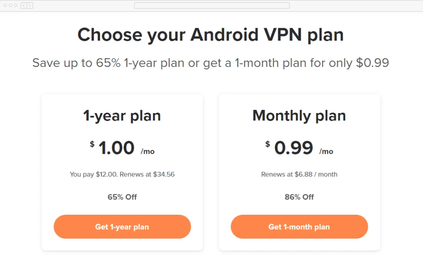Viewport: 423px width, 266px height.
Task: Select the Monthly plan card heading
Action: [x=299, y=115]
